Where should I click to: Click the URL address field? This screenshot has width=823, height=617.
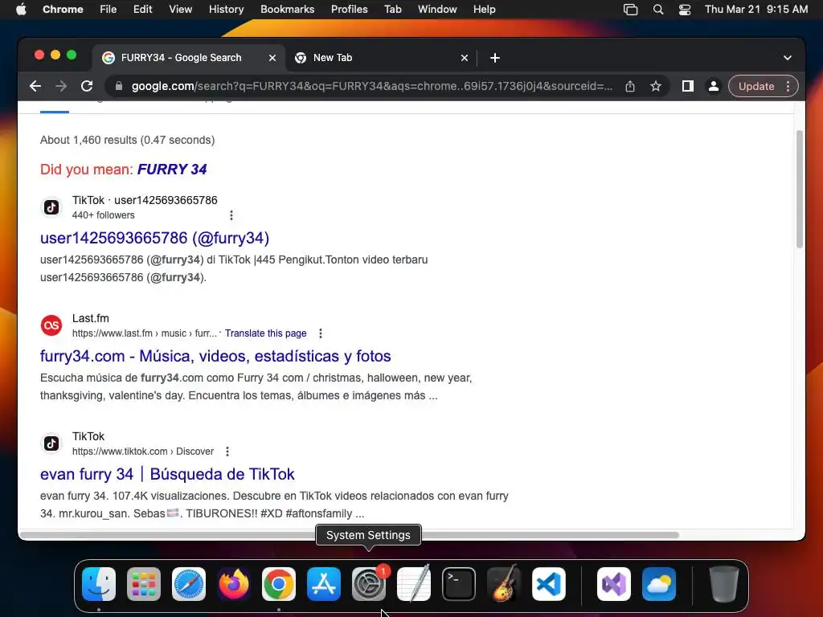coord(371,86)
